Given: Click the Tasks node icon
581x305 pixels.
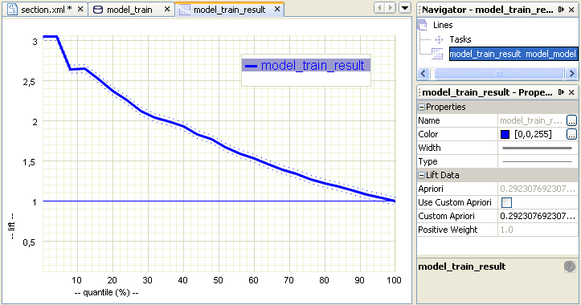Looking at the screenshot, I should [x=439, y=39].
